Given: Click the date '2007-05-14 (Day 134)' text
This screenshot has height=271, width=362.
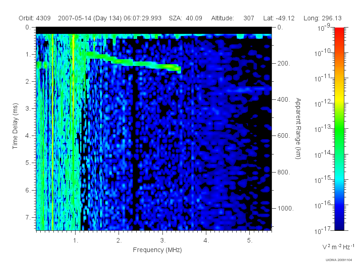Looking at the screenshot, I should pyautogui.click(x=90, y=18).
